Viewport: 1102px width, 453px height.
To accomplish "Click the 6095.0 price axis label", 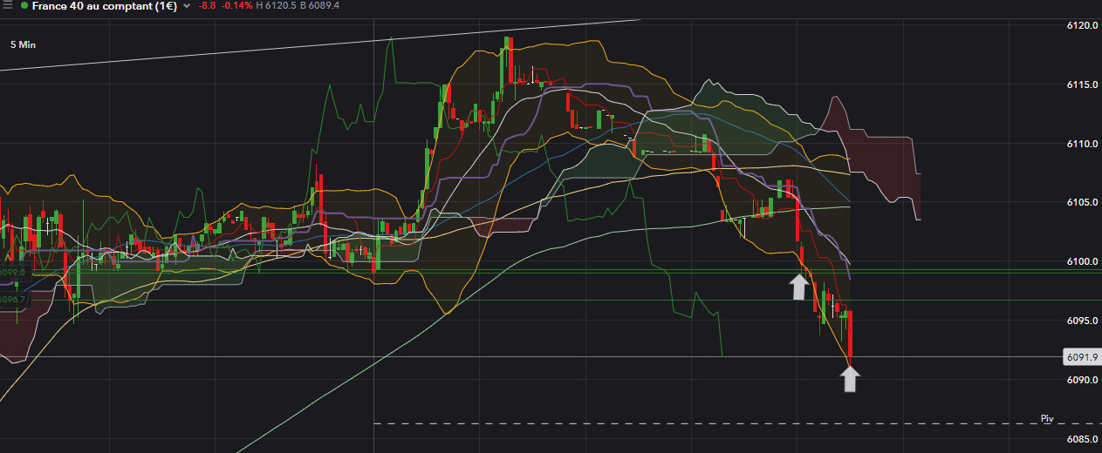I will pyautogui.click(x=1081, y=321).
